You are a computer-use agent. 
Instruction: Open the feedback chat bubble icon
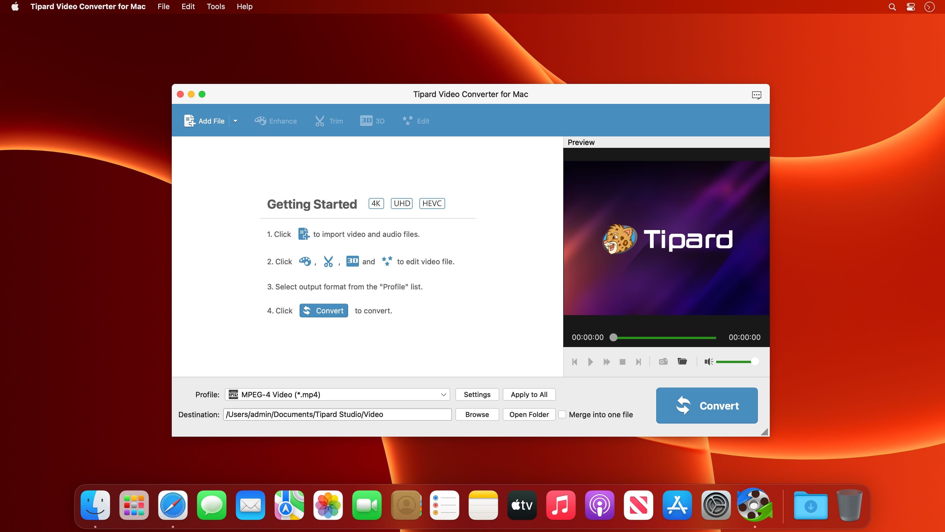pos(756,95)
